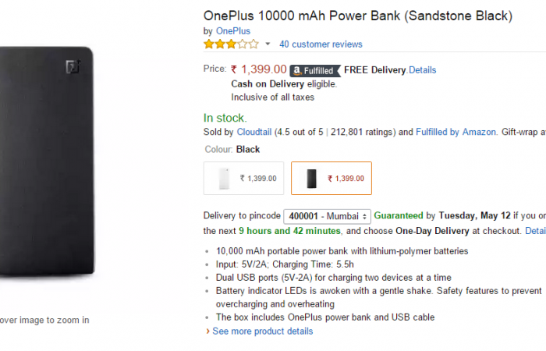The width and height of the screenshot is (546, 351).
Task: Click the power bank product image
Action: (x=46, y=164)
